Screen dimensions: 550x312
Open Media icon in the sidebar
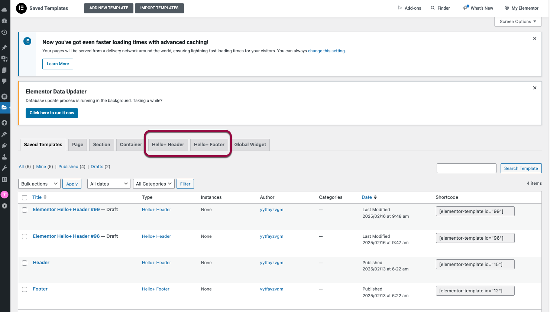pos(4,59)
